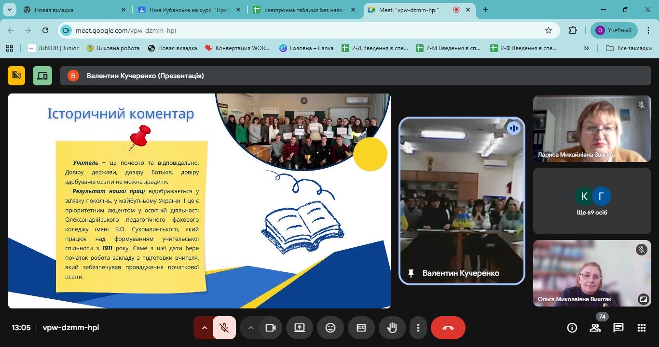Screen dimensions: 659x347
Task: Click muted mic icon on Лариса Михайлівна tile
Action: [642, 105]
